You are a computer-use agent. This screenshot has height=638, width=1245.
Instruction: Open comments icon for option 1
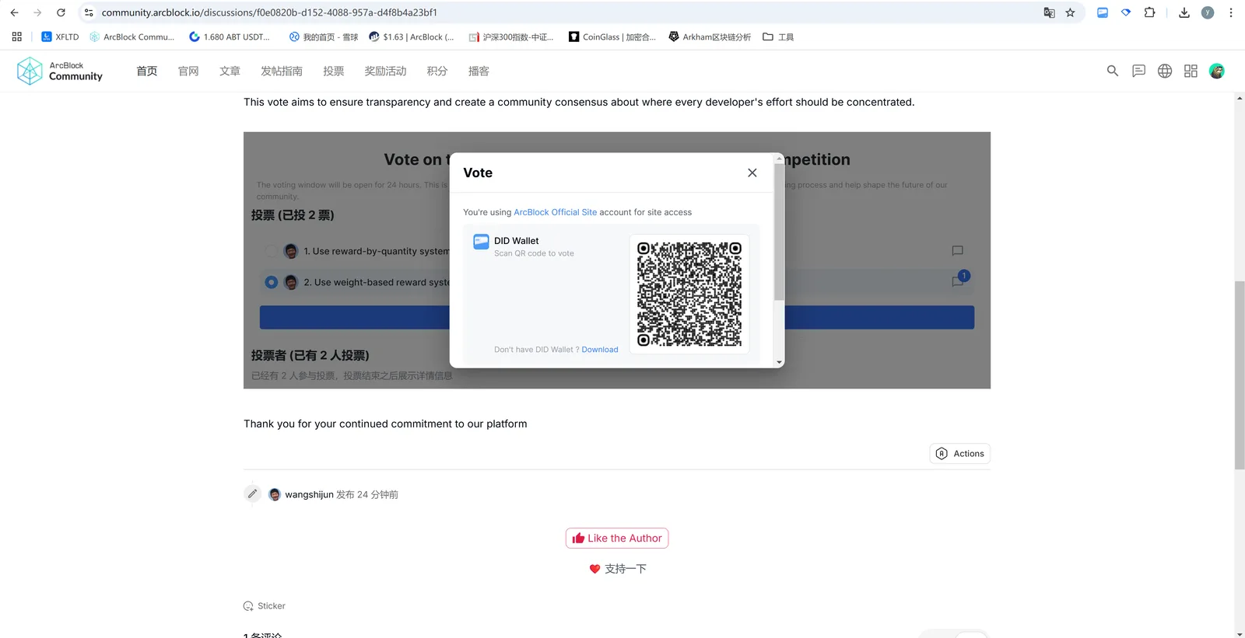[958, 251]
